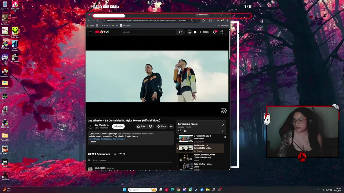Toggle playlist loop button
This screenshot has height=193, width=344.
(x=180, y=131)
